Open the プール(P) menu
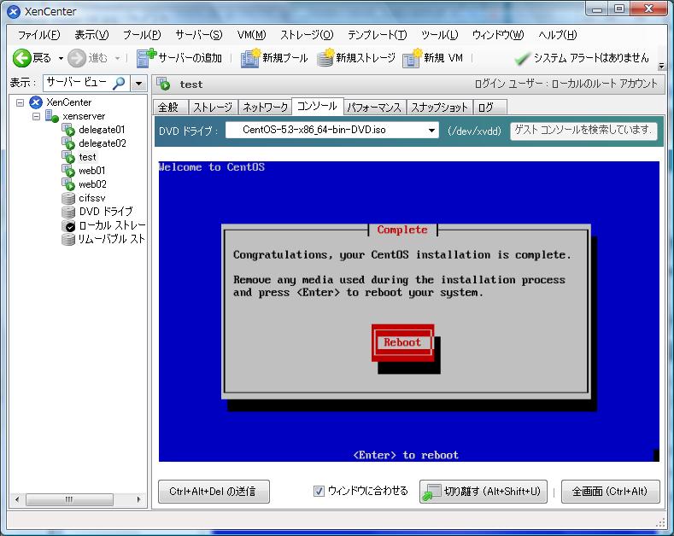This screenshot has height=536, width=674. (142, 35)
